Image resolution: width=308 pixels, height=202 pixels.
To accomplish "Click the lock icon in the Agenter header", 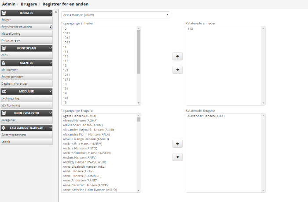I will pyautogui.click(x=4, y=63).
